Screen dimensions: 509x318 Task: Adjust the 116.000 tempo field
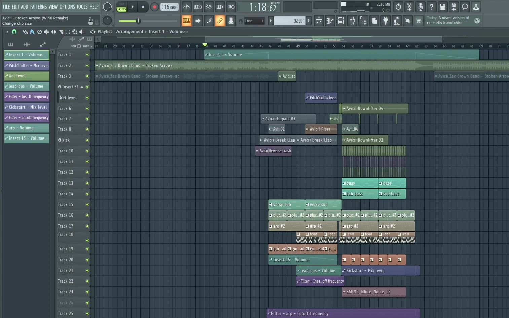pos(170,7)
